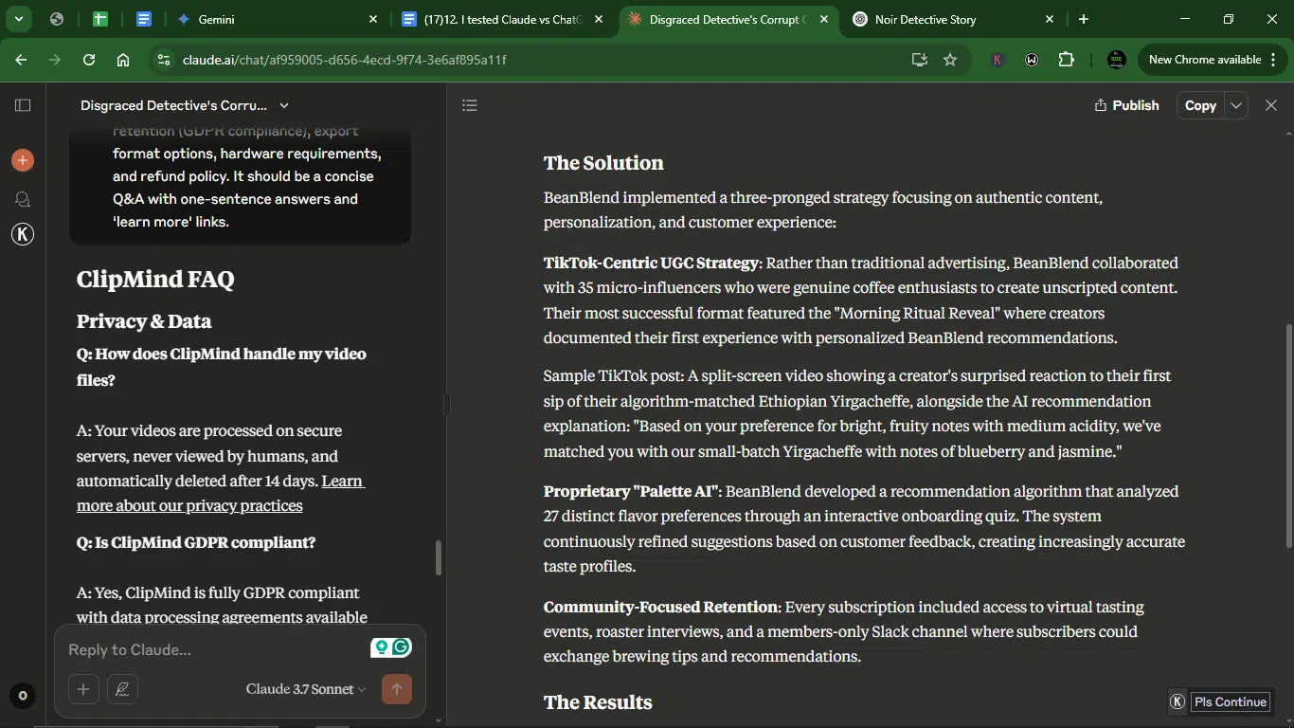Image resolution: width=1294 pixels, height=728 pixels.
Task: Open the writing style quill button
Action: 122,689
